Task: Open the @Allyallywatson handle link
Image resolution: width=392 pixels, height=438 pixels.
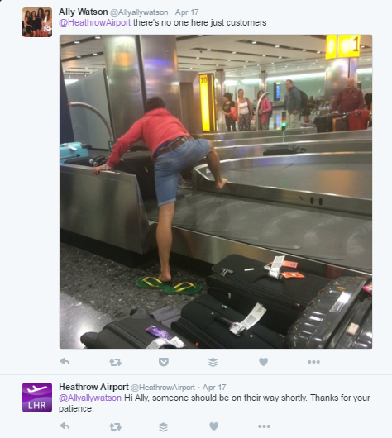Action: tap(139, 12)
